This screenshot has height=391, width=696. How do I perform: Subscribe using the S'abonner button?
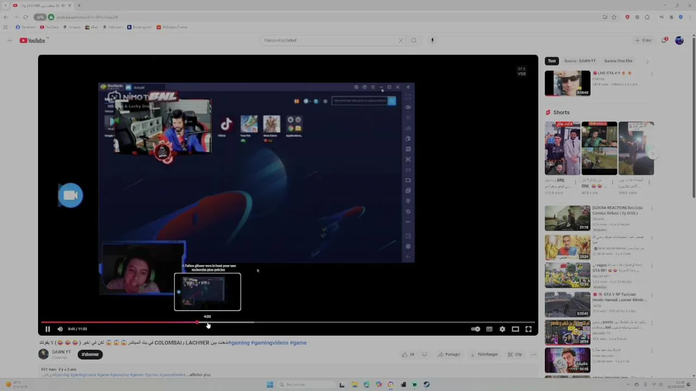point(90,355)
